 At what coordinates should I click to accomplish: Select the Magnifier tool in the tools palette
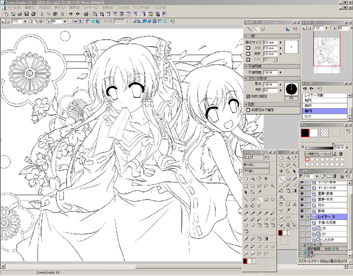(288, 158)
